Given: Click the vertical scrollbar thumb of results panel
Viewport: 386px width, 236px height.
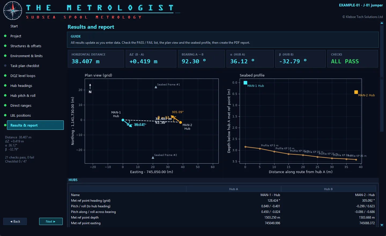Looking at the screenshot, I should click(382, 78).
